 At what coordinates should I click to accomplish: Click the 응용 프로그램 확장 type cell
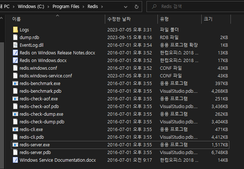pyautogui.click(x=179, y=45)
